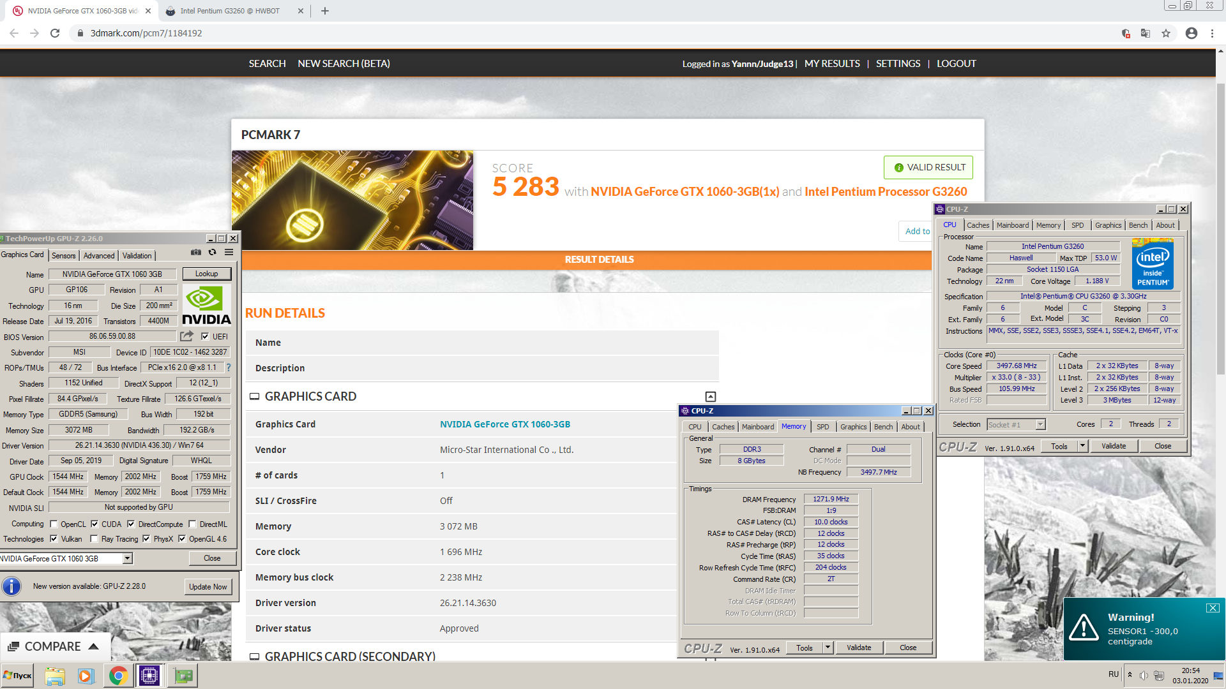Toggle the PhysX checkbox
Screen dimensions: 1226x689
tap(146, 538)
